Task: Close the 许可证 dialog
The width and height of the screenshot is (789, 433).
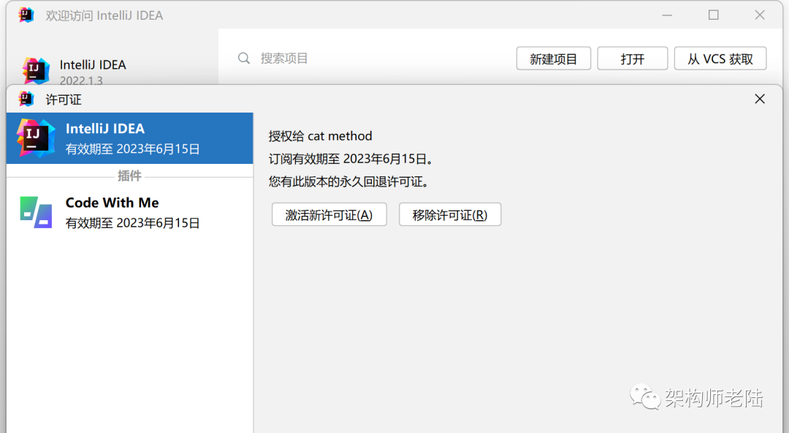Action: pyautogui.click(x=760, y=99)
